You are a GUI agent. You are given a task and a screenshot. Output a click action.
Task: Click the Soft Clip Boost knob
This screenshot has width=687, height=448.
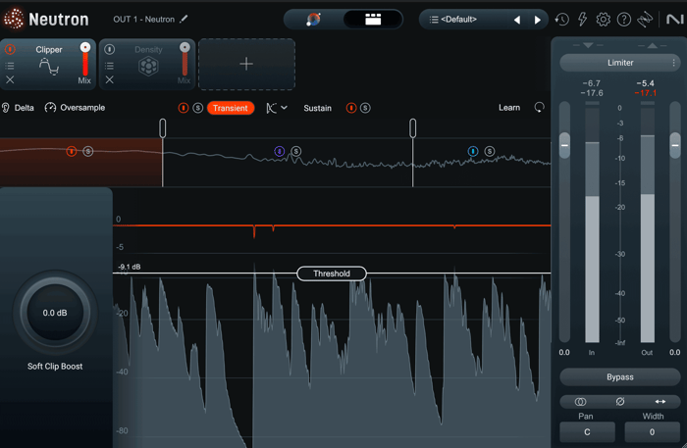(55, 313)
